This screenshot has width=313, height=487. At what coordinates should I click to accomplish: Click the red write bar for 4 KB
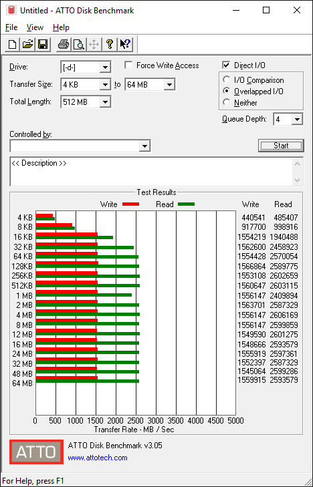click(x=44, y=215)
